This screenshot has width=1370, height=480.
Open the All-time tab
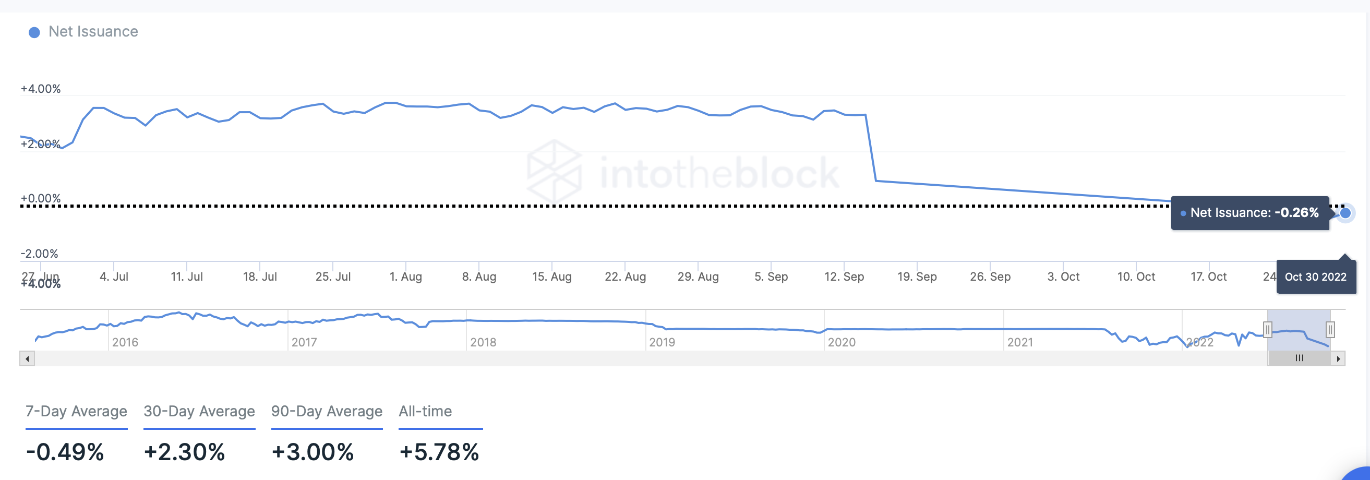pos(426,411)
